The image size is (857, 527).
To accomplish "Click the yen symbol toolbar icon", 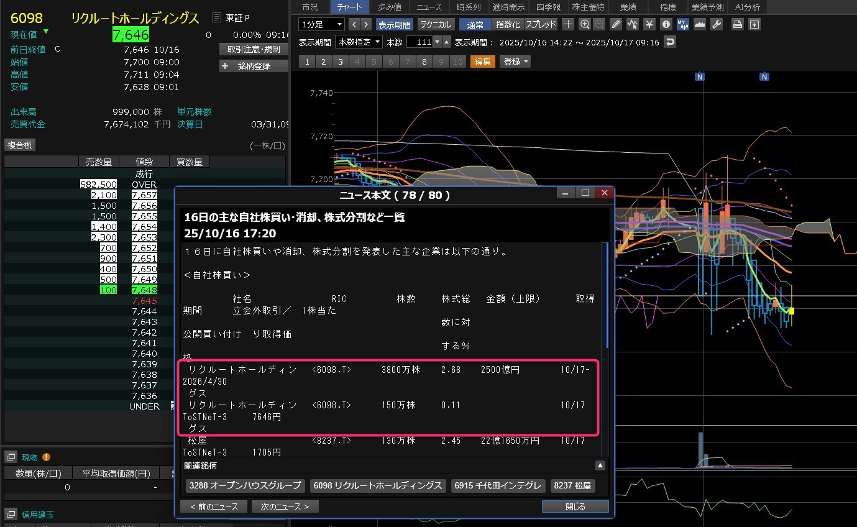I will (649, 25).
